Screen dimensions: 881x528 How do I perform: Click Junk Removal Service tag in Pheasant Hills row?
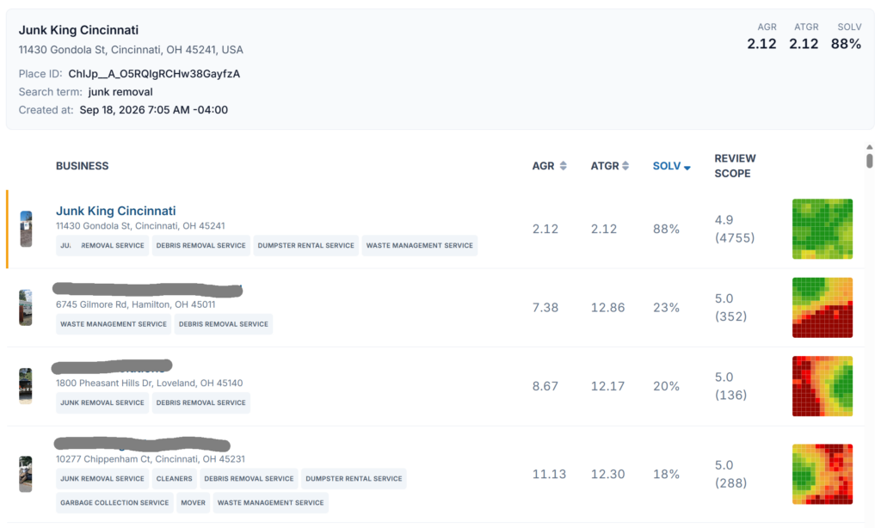point(102,402)
